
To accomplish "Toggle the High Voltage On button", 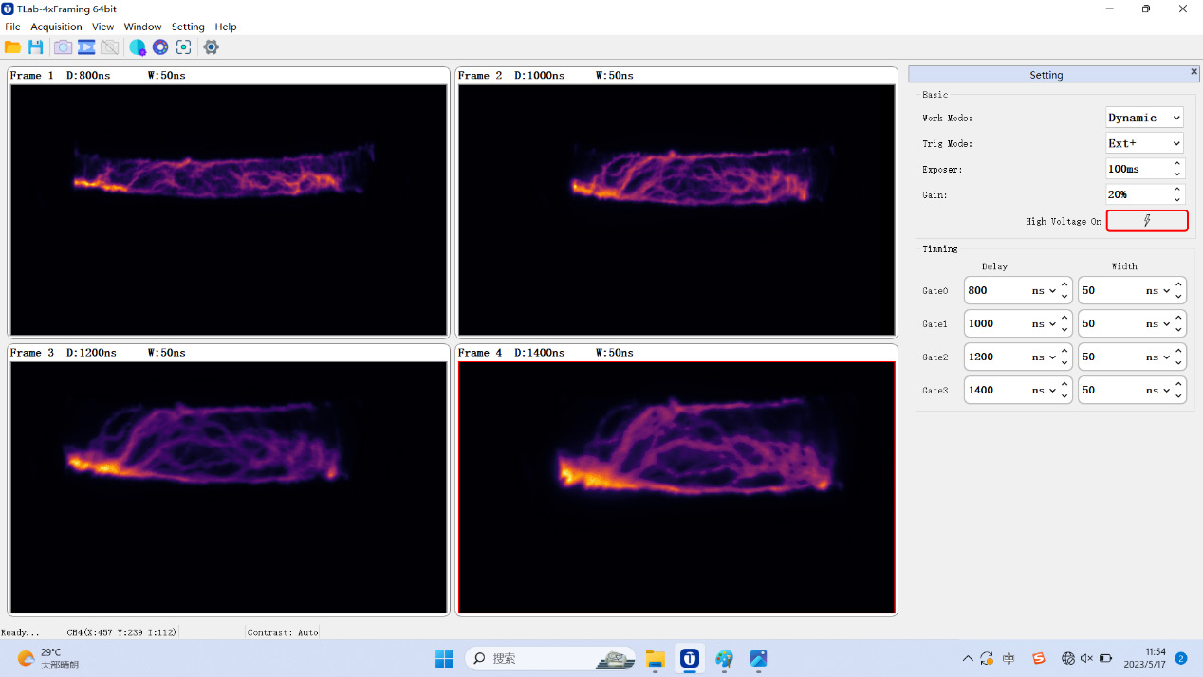I will click(x=1146, y=221).
